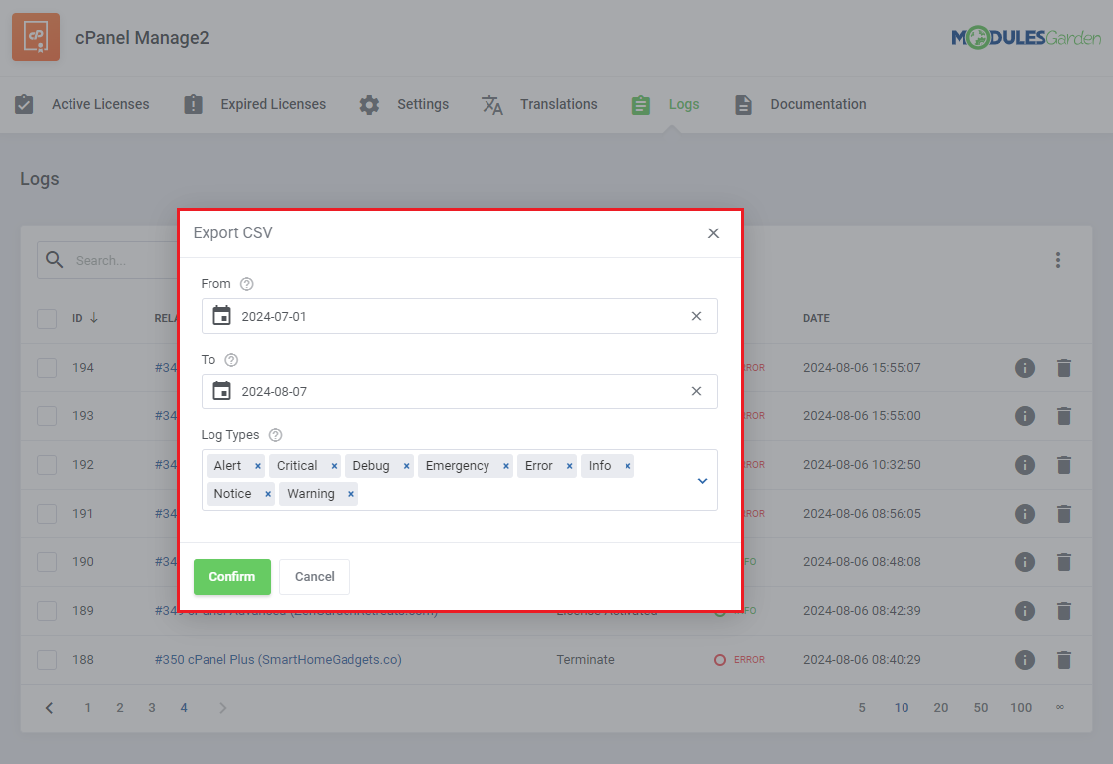Open the Documentation tab
Image resolution: width=1113 pixels, height=764 pixels.
800,104
